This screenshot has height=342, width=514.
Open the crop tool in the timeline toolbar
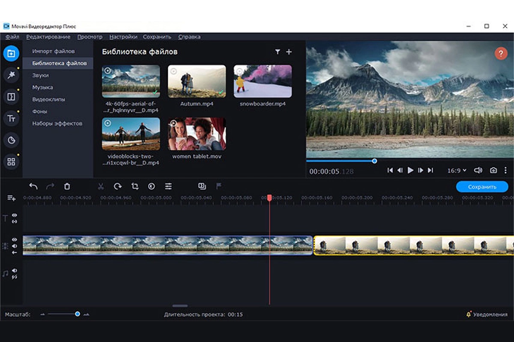[x=134, y=186]
